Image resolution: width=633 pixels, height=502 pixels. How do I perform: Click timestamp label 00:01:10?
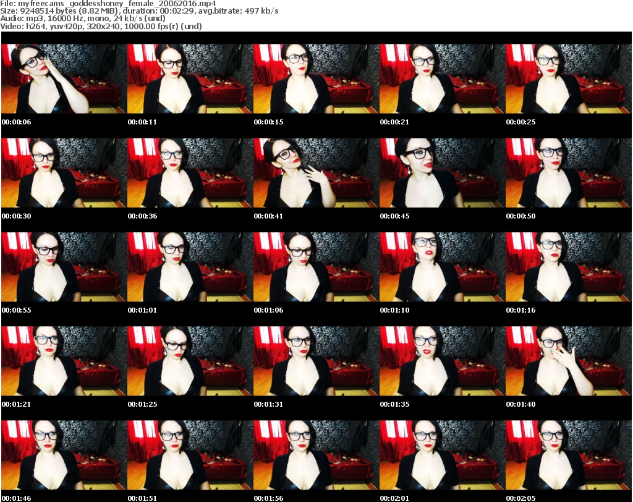coord(394,310)
